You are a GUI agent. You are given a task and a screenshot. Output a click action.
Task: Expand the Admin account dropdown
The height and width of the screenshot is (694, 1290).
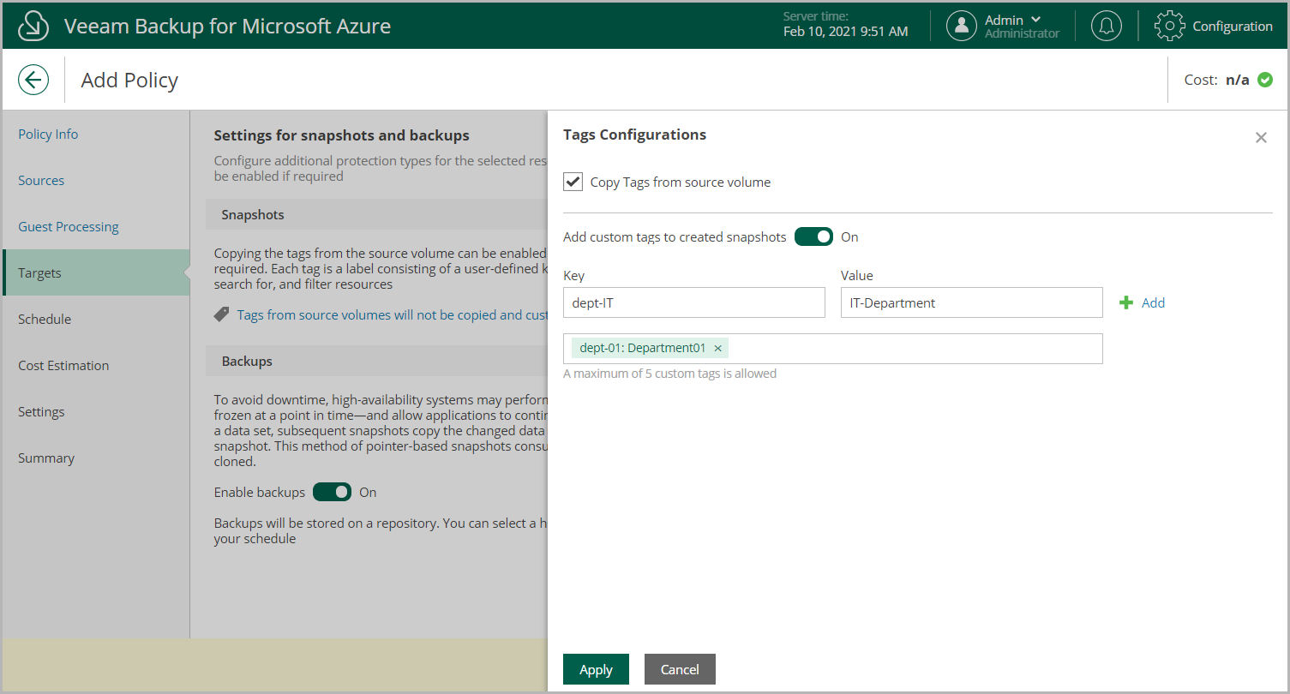[1035, 20]
